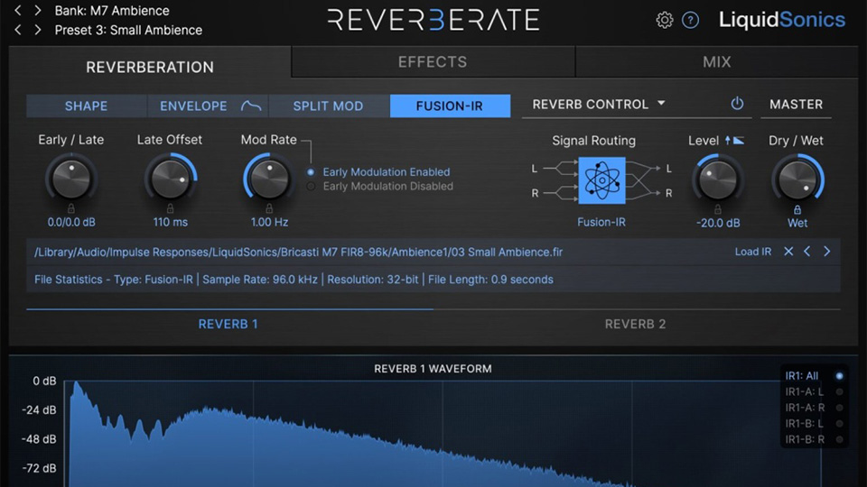The height and width of the screenshot is (487, 867).
Task: Switch to the Effects tab
Action: click(433, 62)
